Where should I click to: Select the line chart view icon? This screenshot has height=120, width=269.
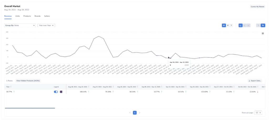click(240, 25)
